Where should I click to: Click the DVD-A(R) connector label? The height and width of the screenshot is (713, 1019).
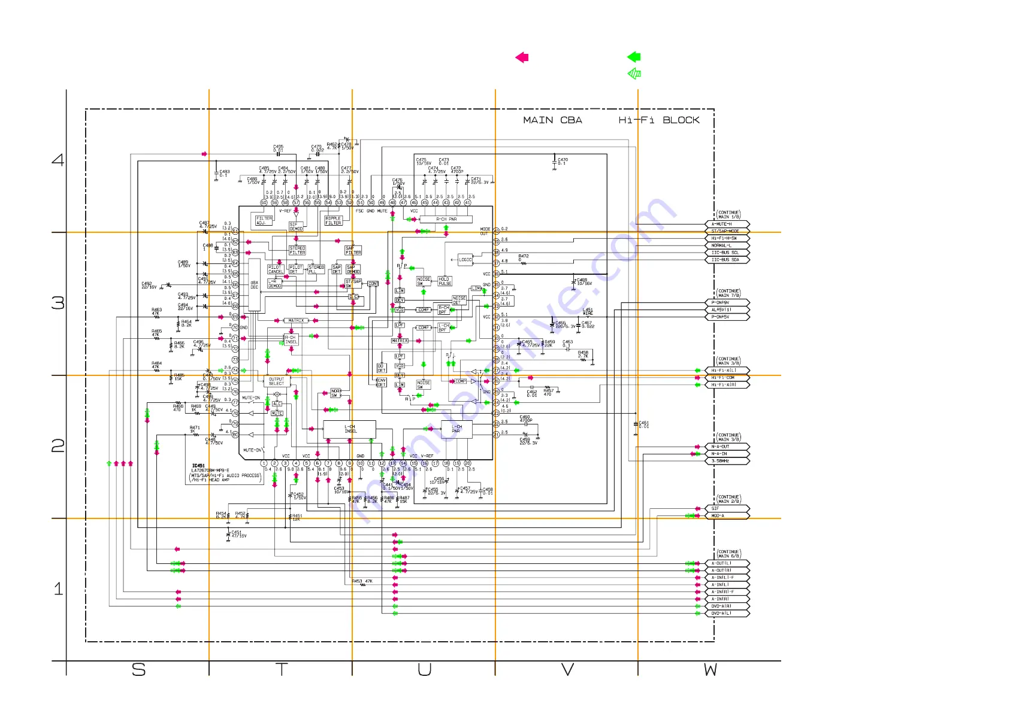pyautogui.click(x=727, y=606)
